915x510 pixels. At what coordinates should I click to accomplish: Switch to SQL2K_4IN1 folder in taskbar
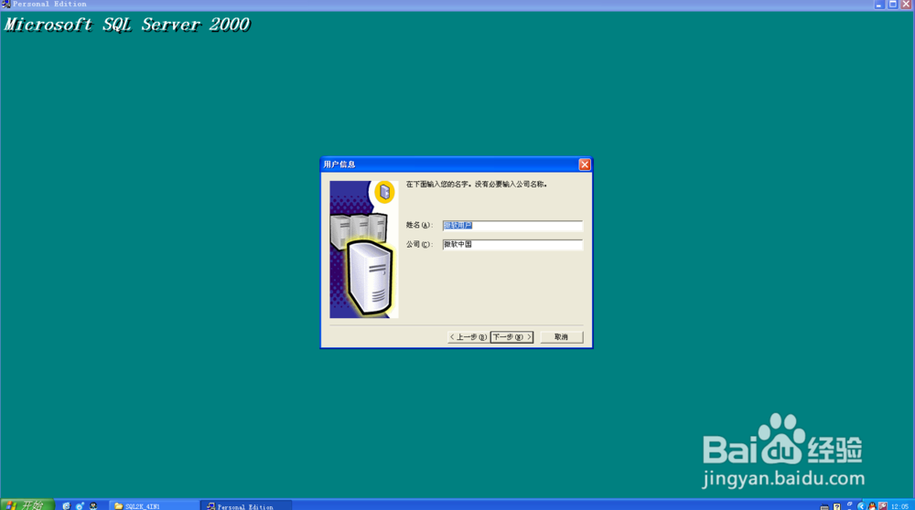154,506
